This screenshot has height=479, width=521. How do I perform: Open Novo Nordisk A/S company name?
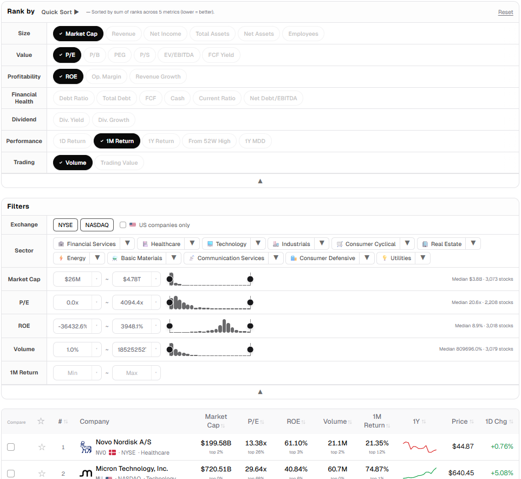(x=123, y=442)
